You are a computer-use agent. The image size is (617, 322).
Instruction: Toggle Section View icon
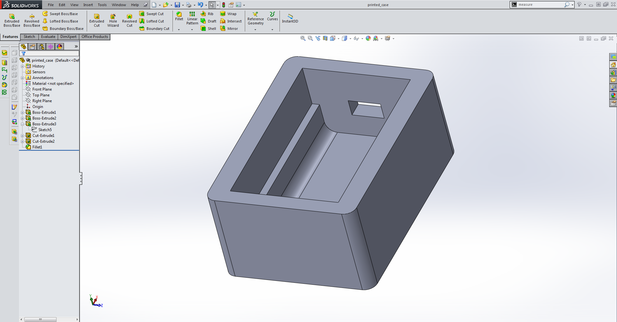point(325,38)
